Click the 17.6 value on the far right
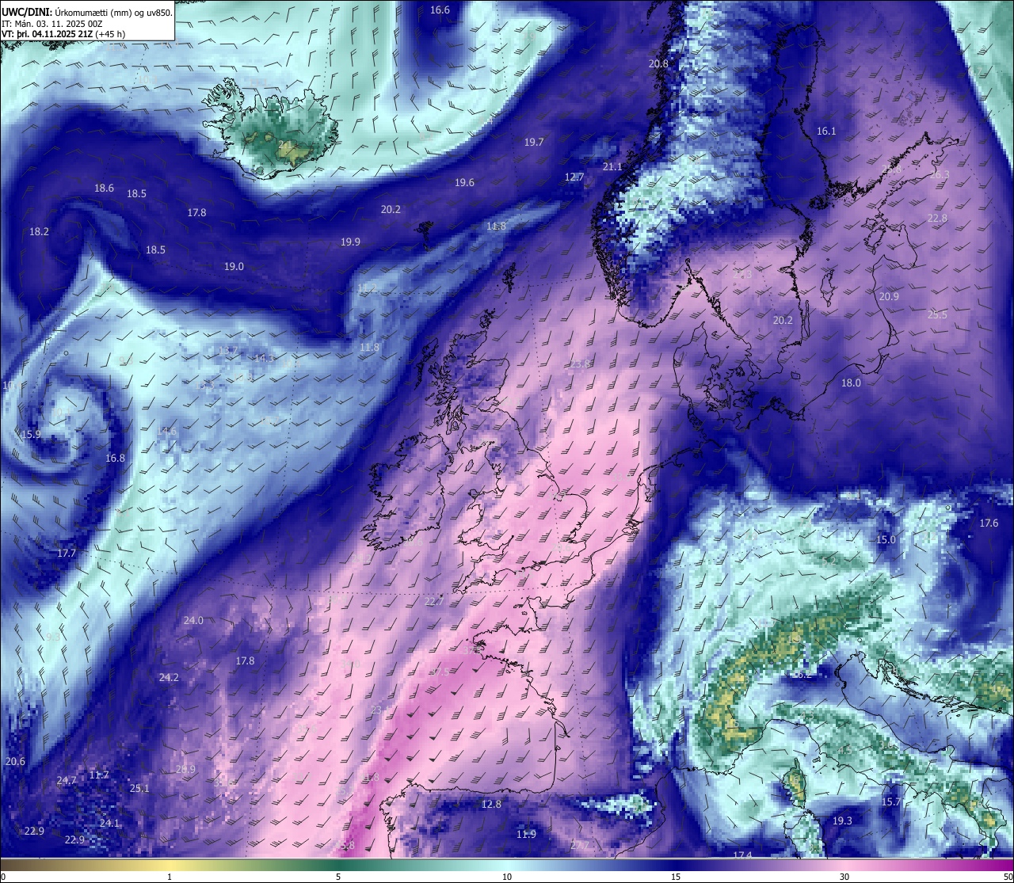The image size is (1014, 883). pos(989,523)
